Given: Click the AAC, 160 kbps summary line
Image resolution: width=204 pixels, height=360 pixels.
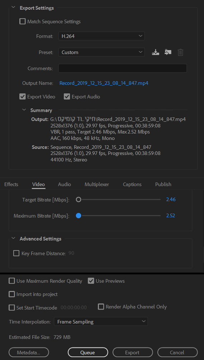Looking at the screenshot, I should [x=82, y=138].
